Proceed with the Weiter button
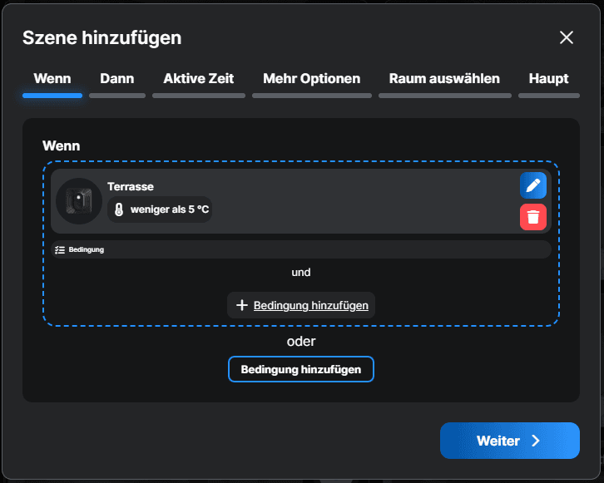The width and height of the screenshot is (604, 483). tap(509, 441)
